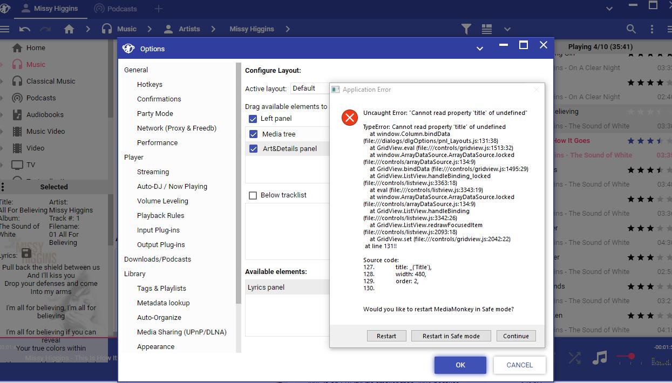Uncheck the Left panel checkbox
The width and height of the screenshot is (672, 383).
253,119
